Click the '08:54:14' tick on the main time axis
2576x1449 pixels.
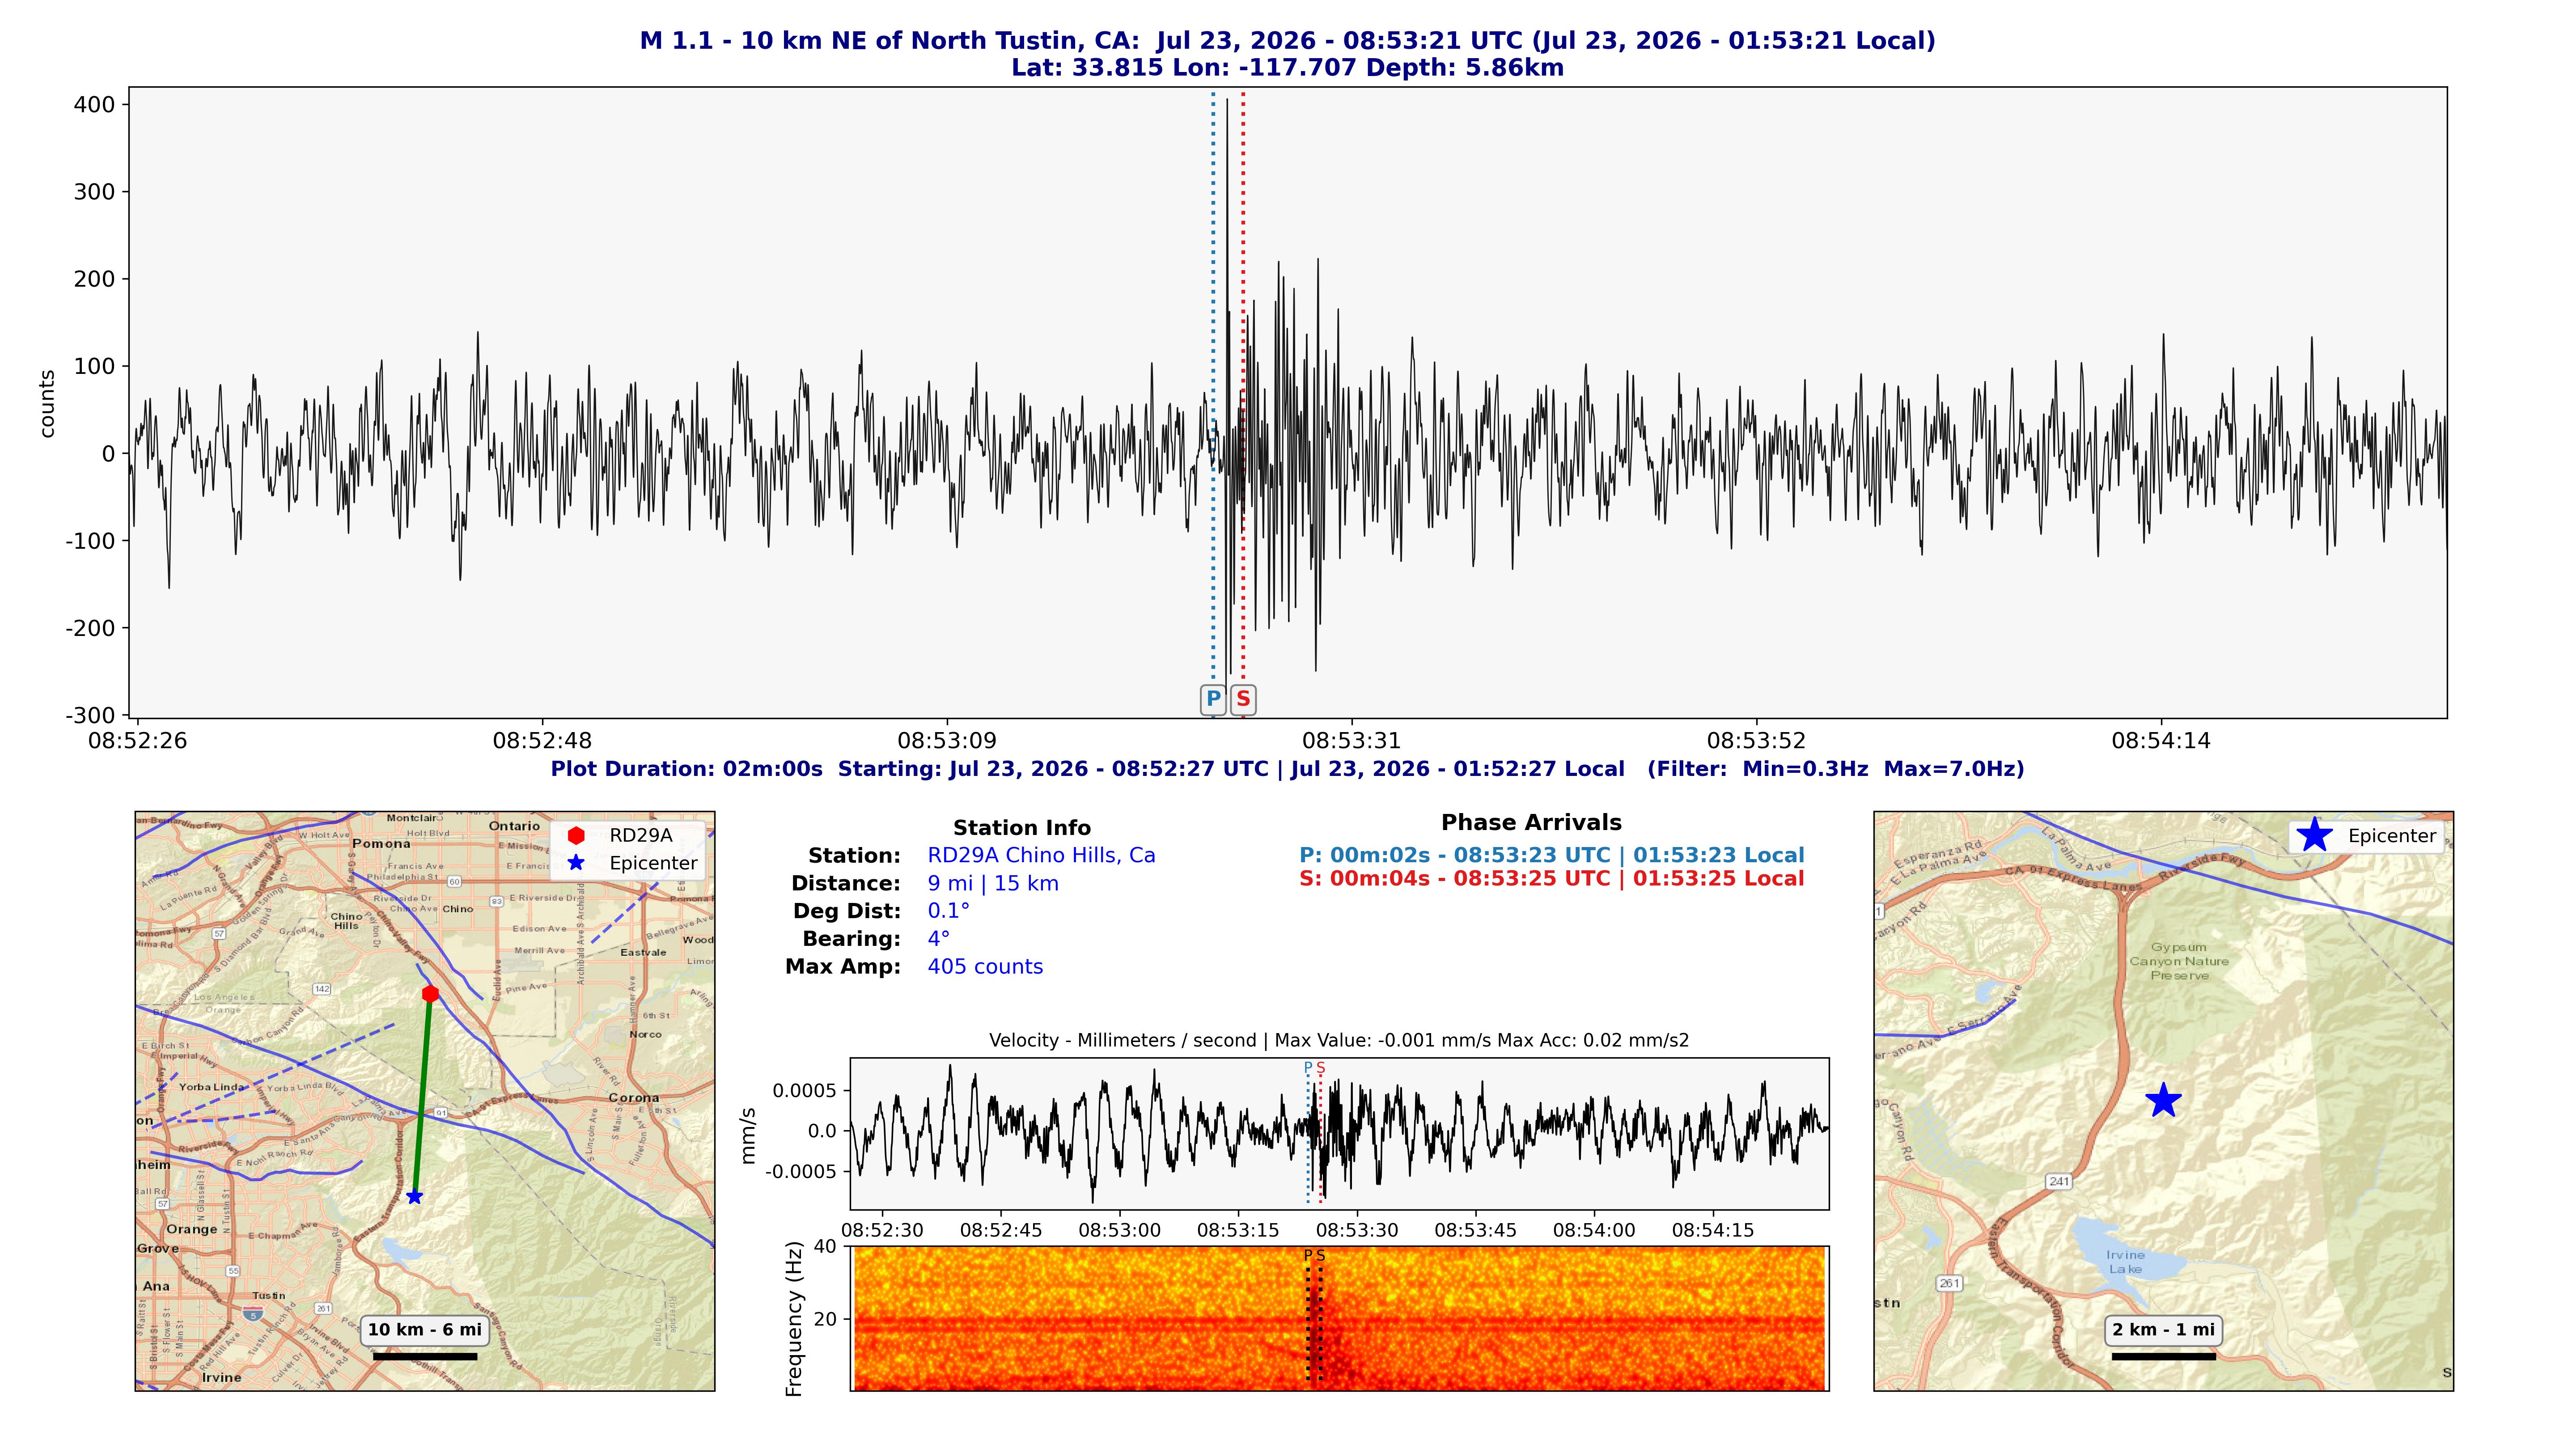pos(2161,741)
